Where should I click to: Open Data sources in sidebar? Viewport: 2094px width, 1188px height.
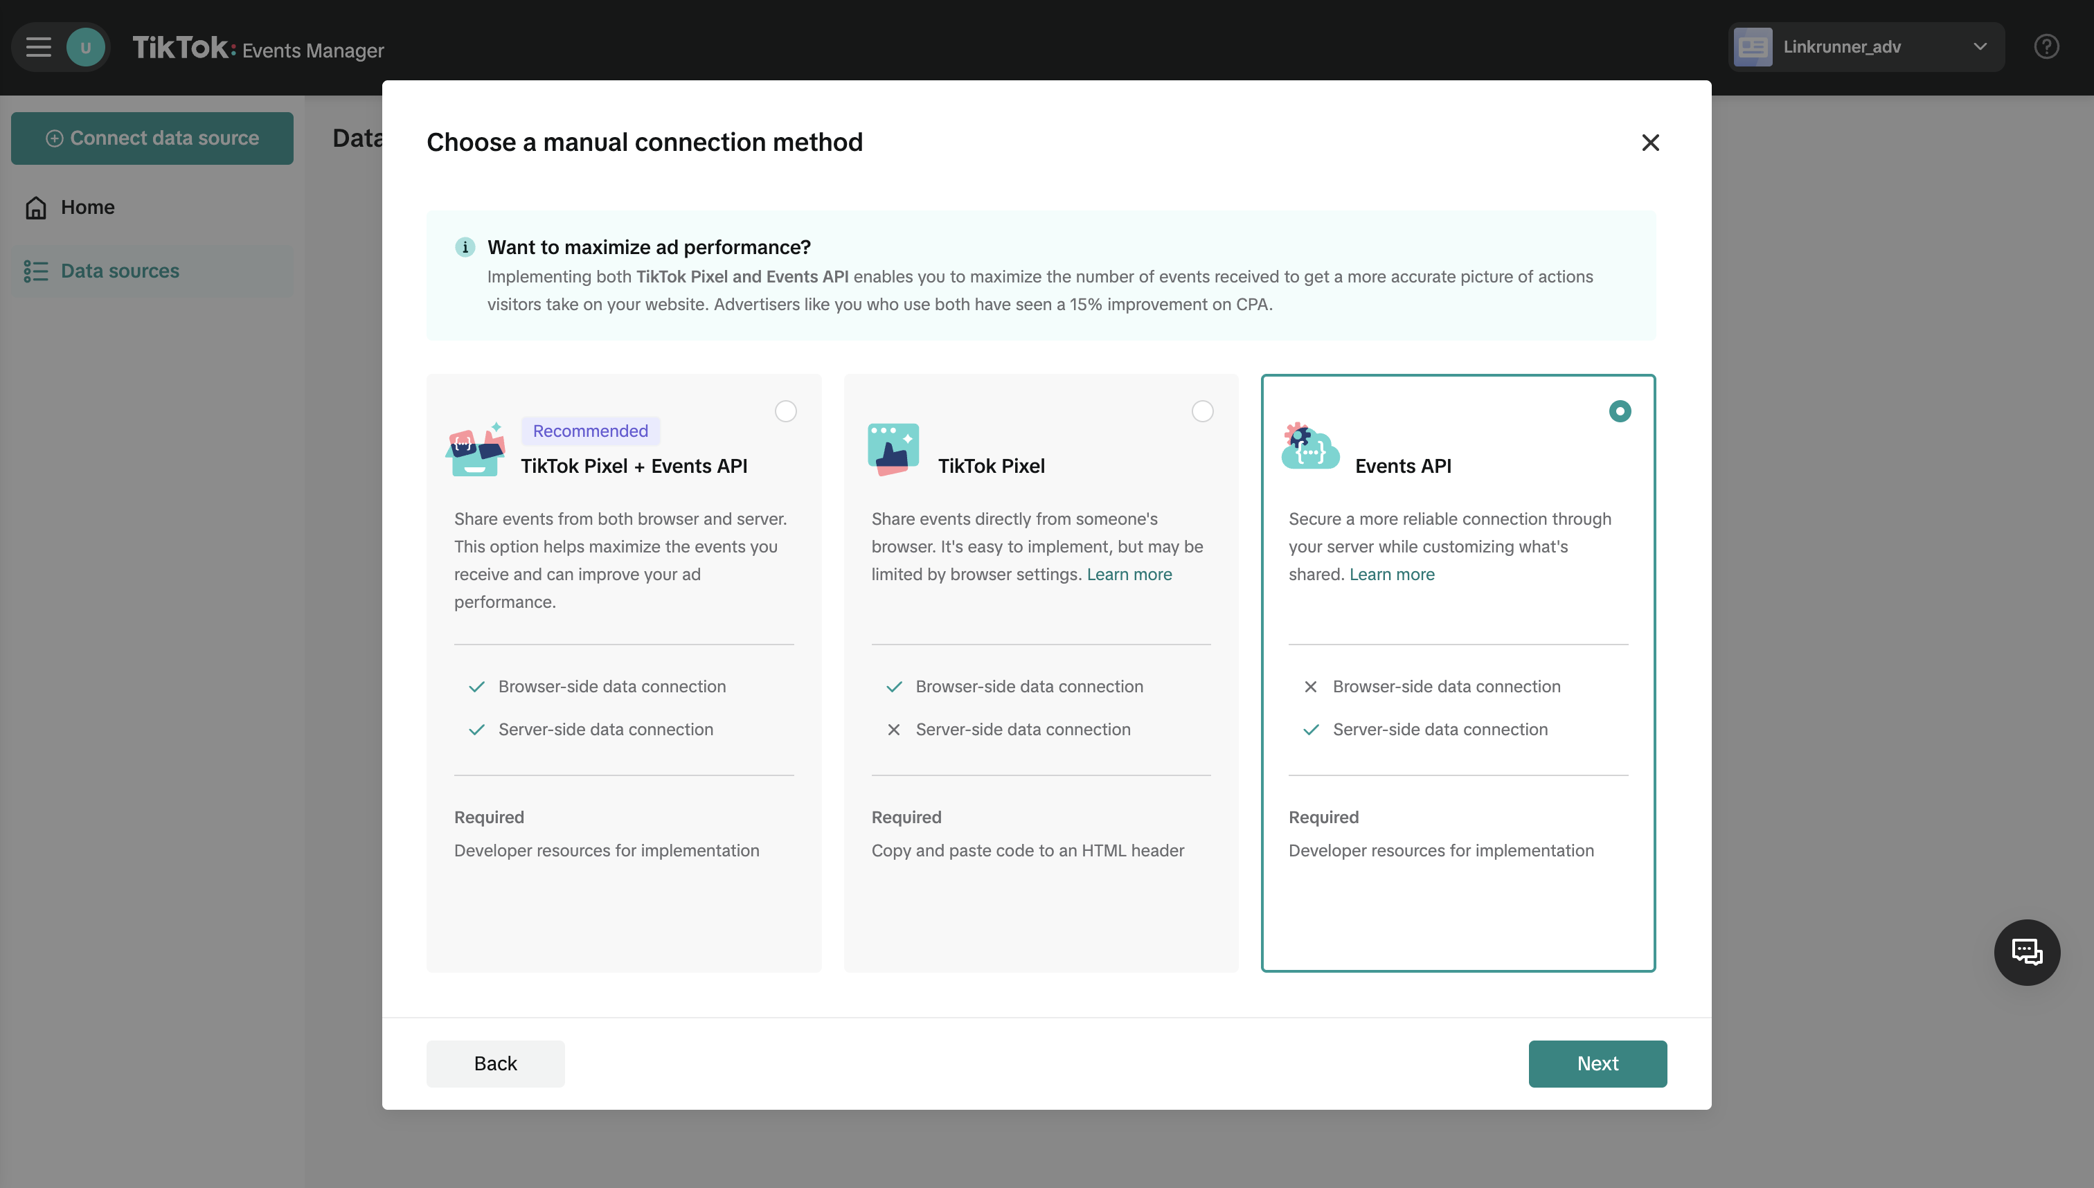click(x=152, y=271)
